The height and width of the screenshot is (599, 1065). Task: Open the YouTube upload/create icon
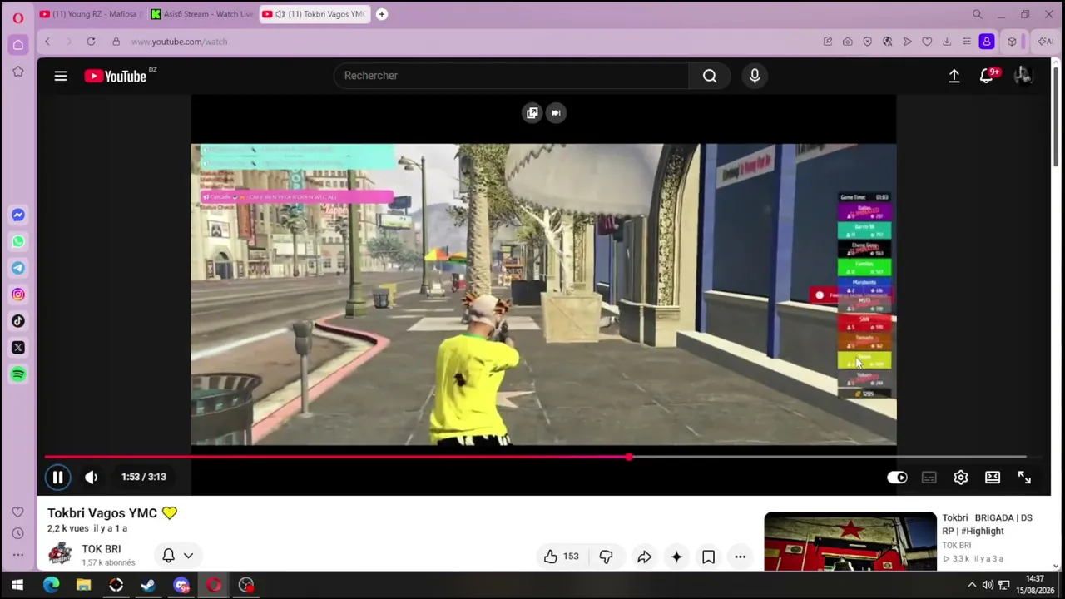coord(954,76)
